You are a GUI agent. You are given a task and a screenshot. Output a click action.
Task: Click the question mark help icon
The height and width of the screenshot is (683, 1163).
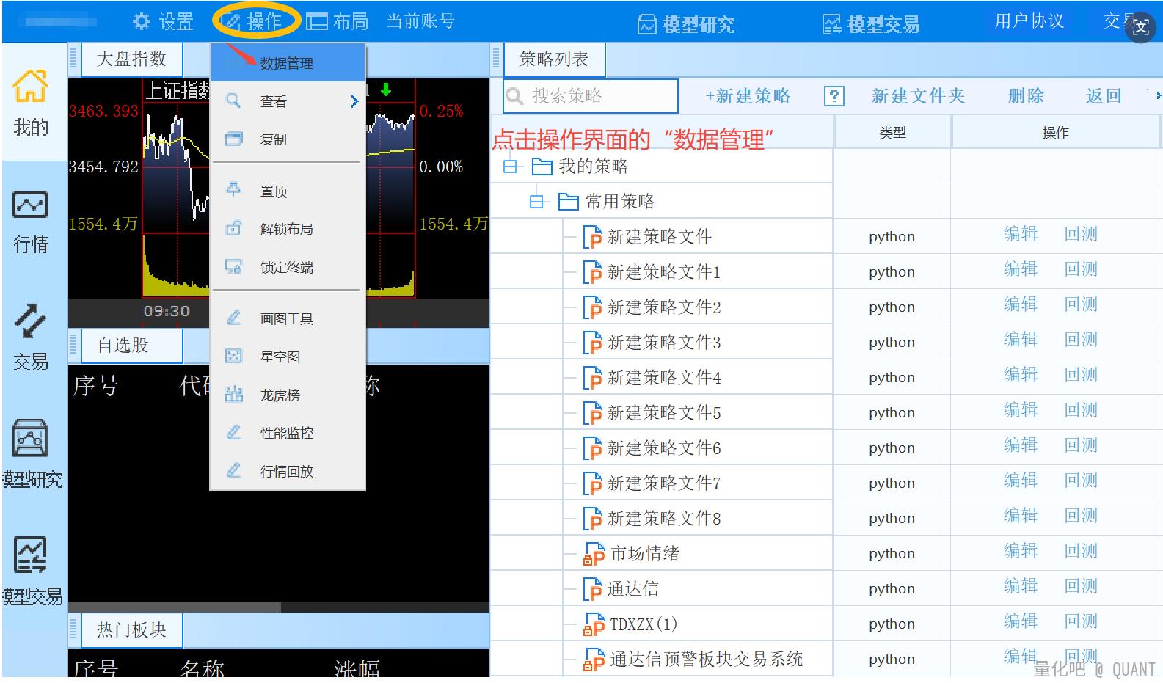834,96
